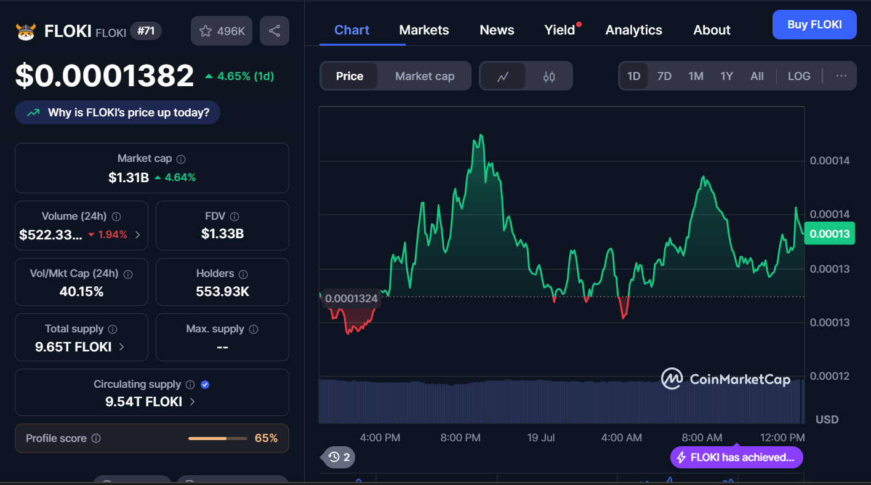
Task: Expand Volume (24h) details chevron
Action: (x=137, y=234)
